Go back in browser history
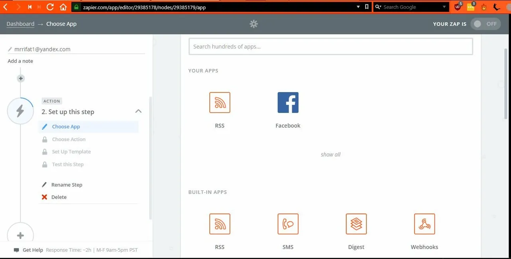Screen dimensions: 511x259 (6, 7)
